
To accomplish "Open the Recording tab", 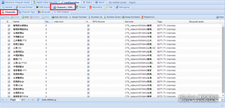I will 96,7.
